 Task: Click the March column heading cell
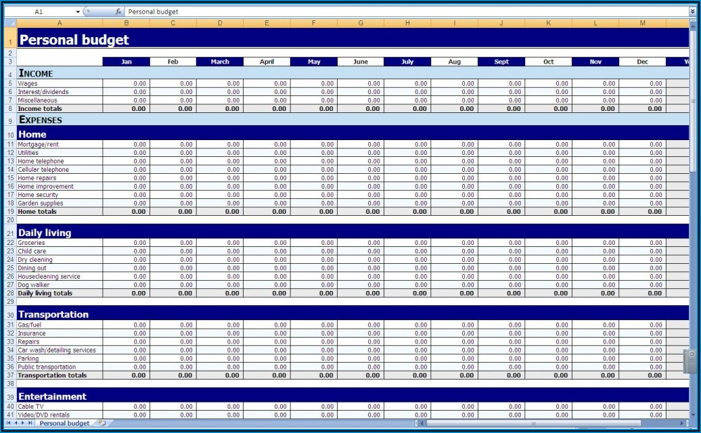point(220,62)
